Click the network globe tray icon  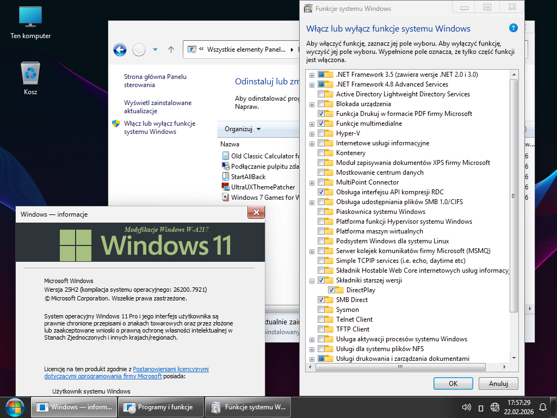click(x=495, y=407)
